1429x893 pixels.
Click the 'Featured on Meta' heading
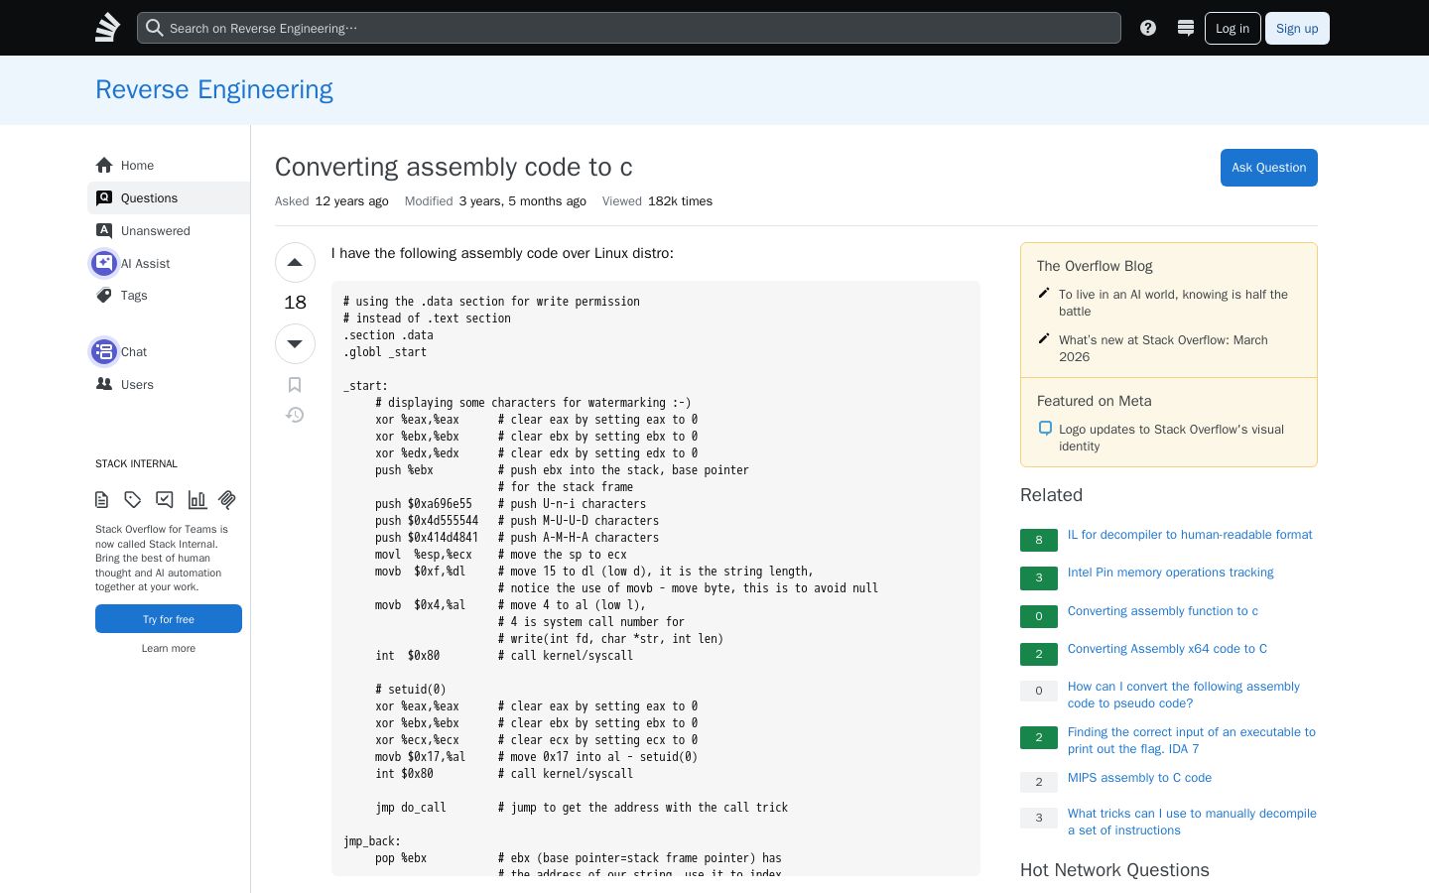pyautogui.click(x=1094, y=401)
